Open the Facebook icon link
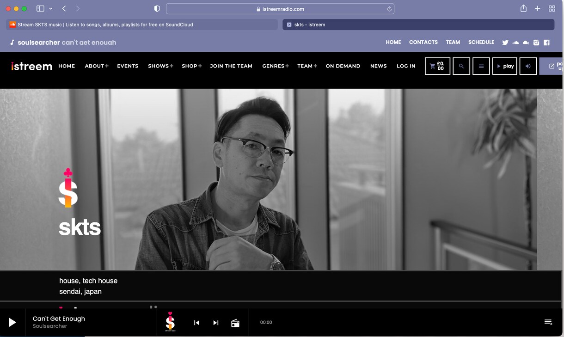 546,43
